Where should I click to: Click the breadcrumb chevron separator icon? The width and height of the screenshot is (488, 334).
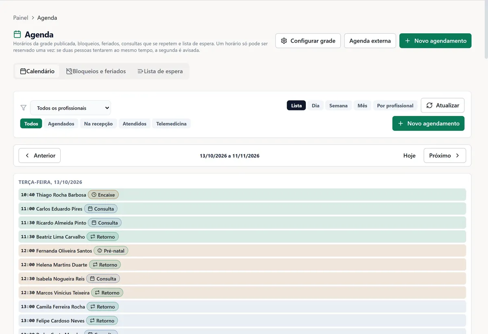click(x=33, y=18)
